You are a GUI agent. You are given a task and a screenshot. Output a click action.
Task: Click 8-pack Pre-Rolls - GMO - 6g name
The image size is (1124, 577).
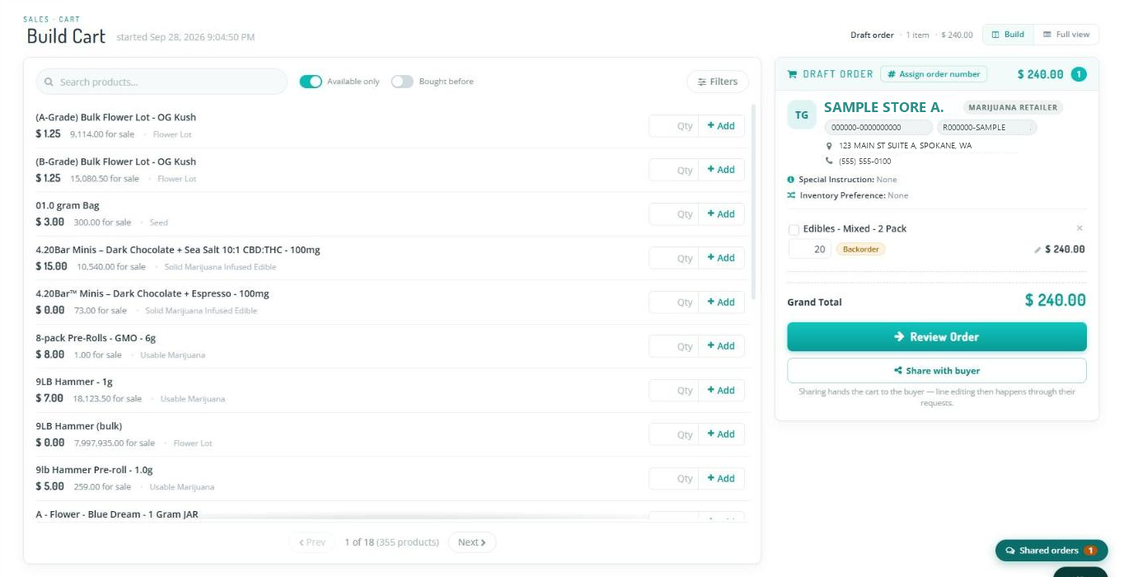click(x=96, y=338)
